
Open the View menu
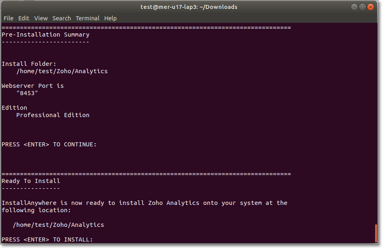click(x=41, y=18)
